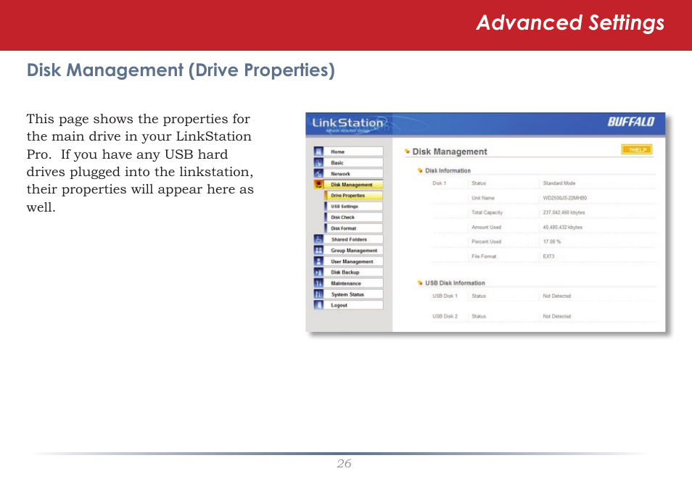Screen dimensions: 692x479
Task: Click the Group Management sidebar icon
Action: 318,250
